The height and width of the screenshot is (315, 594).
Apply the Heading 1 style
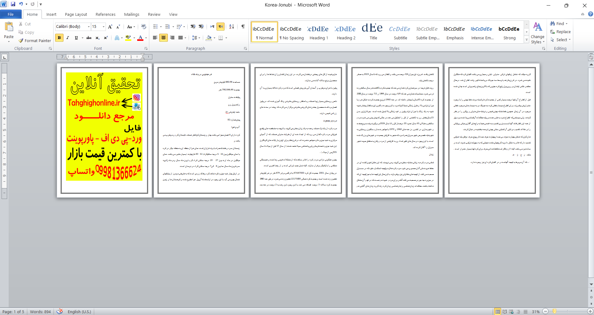(319, 32)
